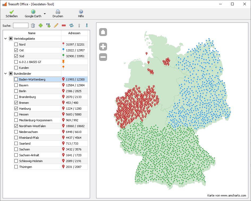Click the red pin icon in Nord row

63,44
